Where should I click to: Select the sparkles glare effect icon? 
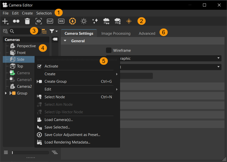pyautogui.click(x=95, y=21)
